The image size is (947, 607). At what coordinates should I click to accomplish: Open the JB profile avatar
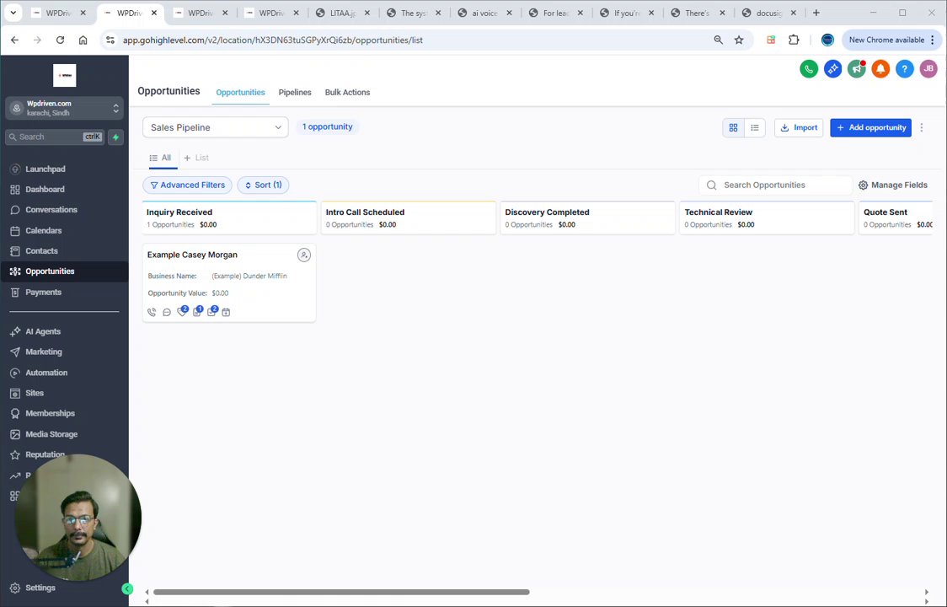tap(928, 69)
